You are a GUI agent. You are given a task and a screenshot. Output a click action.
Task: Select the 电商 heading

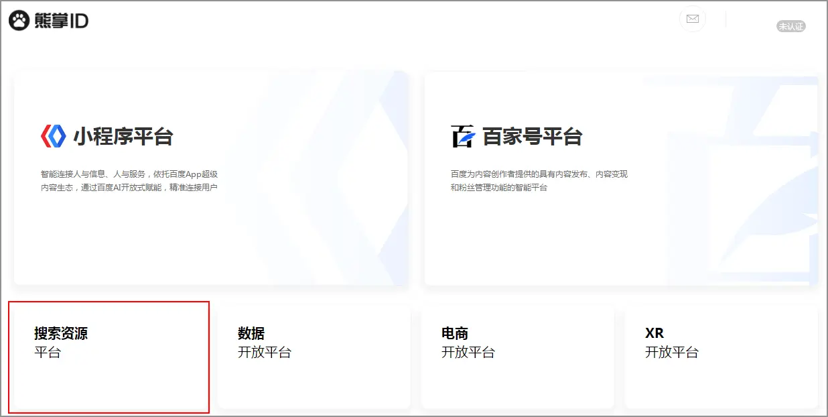(x=455, y=333)
